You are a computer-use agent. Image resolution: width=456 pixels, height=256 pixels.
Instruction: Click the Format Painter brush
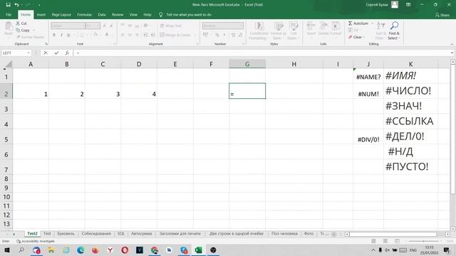tap(19, 37)
